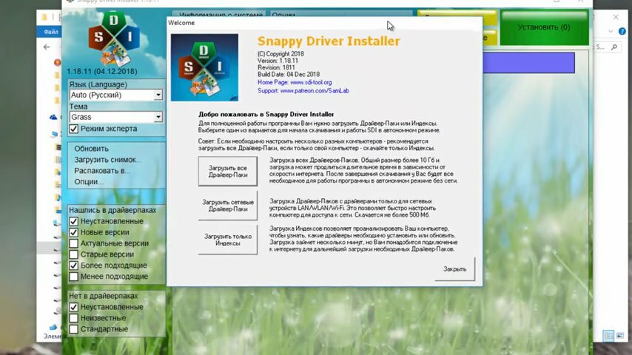Viewport: 632px width, 355px height.
Task: Open the www.sdi-tool.org home page link
Action: tap(311, 82)
